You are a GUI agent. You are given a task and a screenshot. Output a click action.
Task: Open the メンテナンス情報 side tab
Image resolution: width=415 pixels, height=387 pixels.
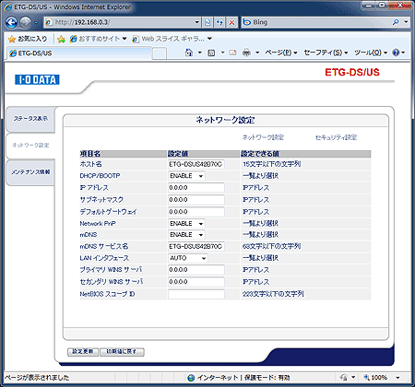pos(30,172)
